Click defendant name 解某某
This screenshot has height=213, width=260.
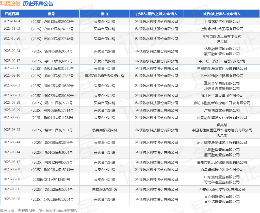222,125
